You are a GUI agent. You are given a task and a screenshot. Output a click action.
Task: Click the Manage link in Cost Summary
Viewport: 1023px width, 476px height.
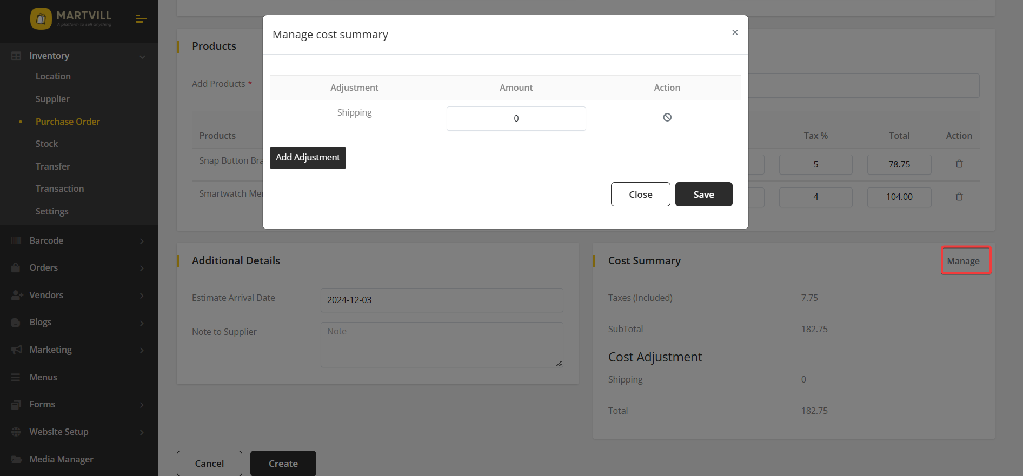click(x=963, y=261)
